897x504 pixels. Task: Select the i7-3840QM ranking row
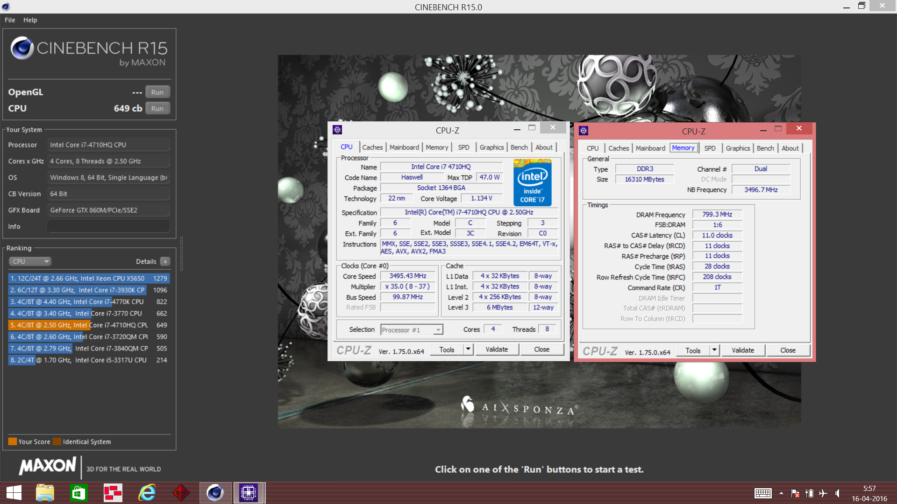(x=89, y=348)
